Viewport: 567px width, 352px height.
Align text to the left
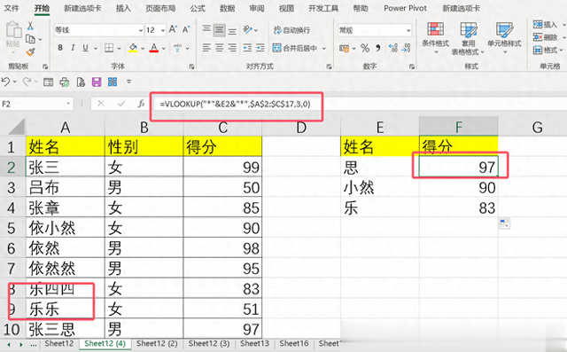pyautogui.click(x=206, y=48)
